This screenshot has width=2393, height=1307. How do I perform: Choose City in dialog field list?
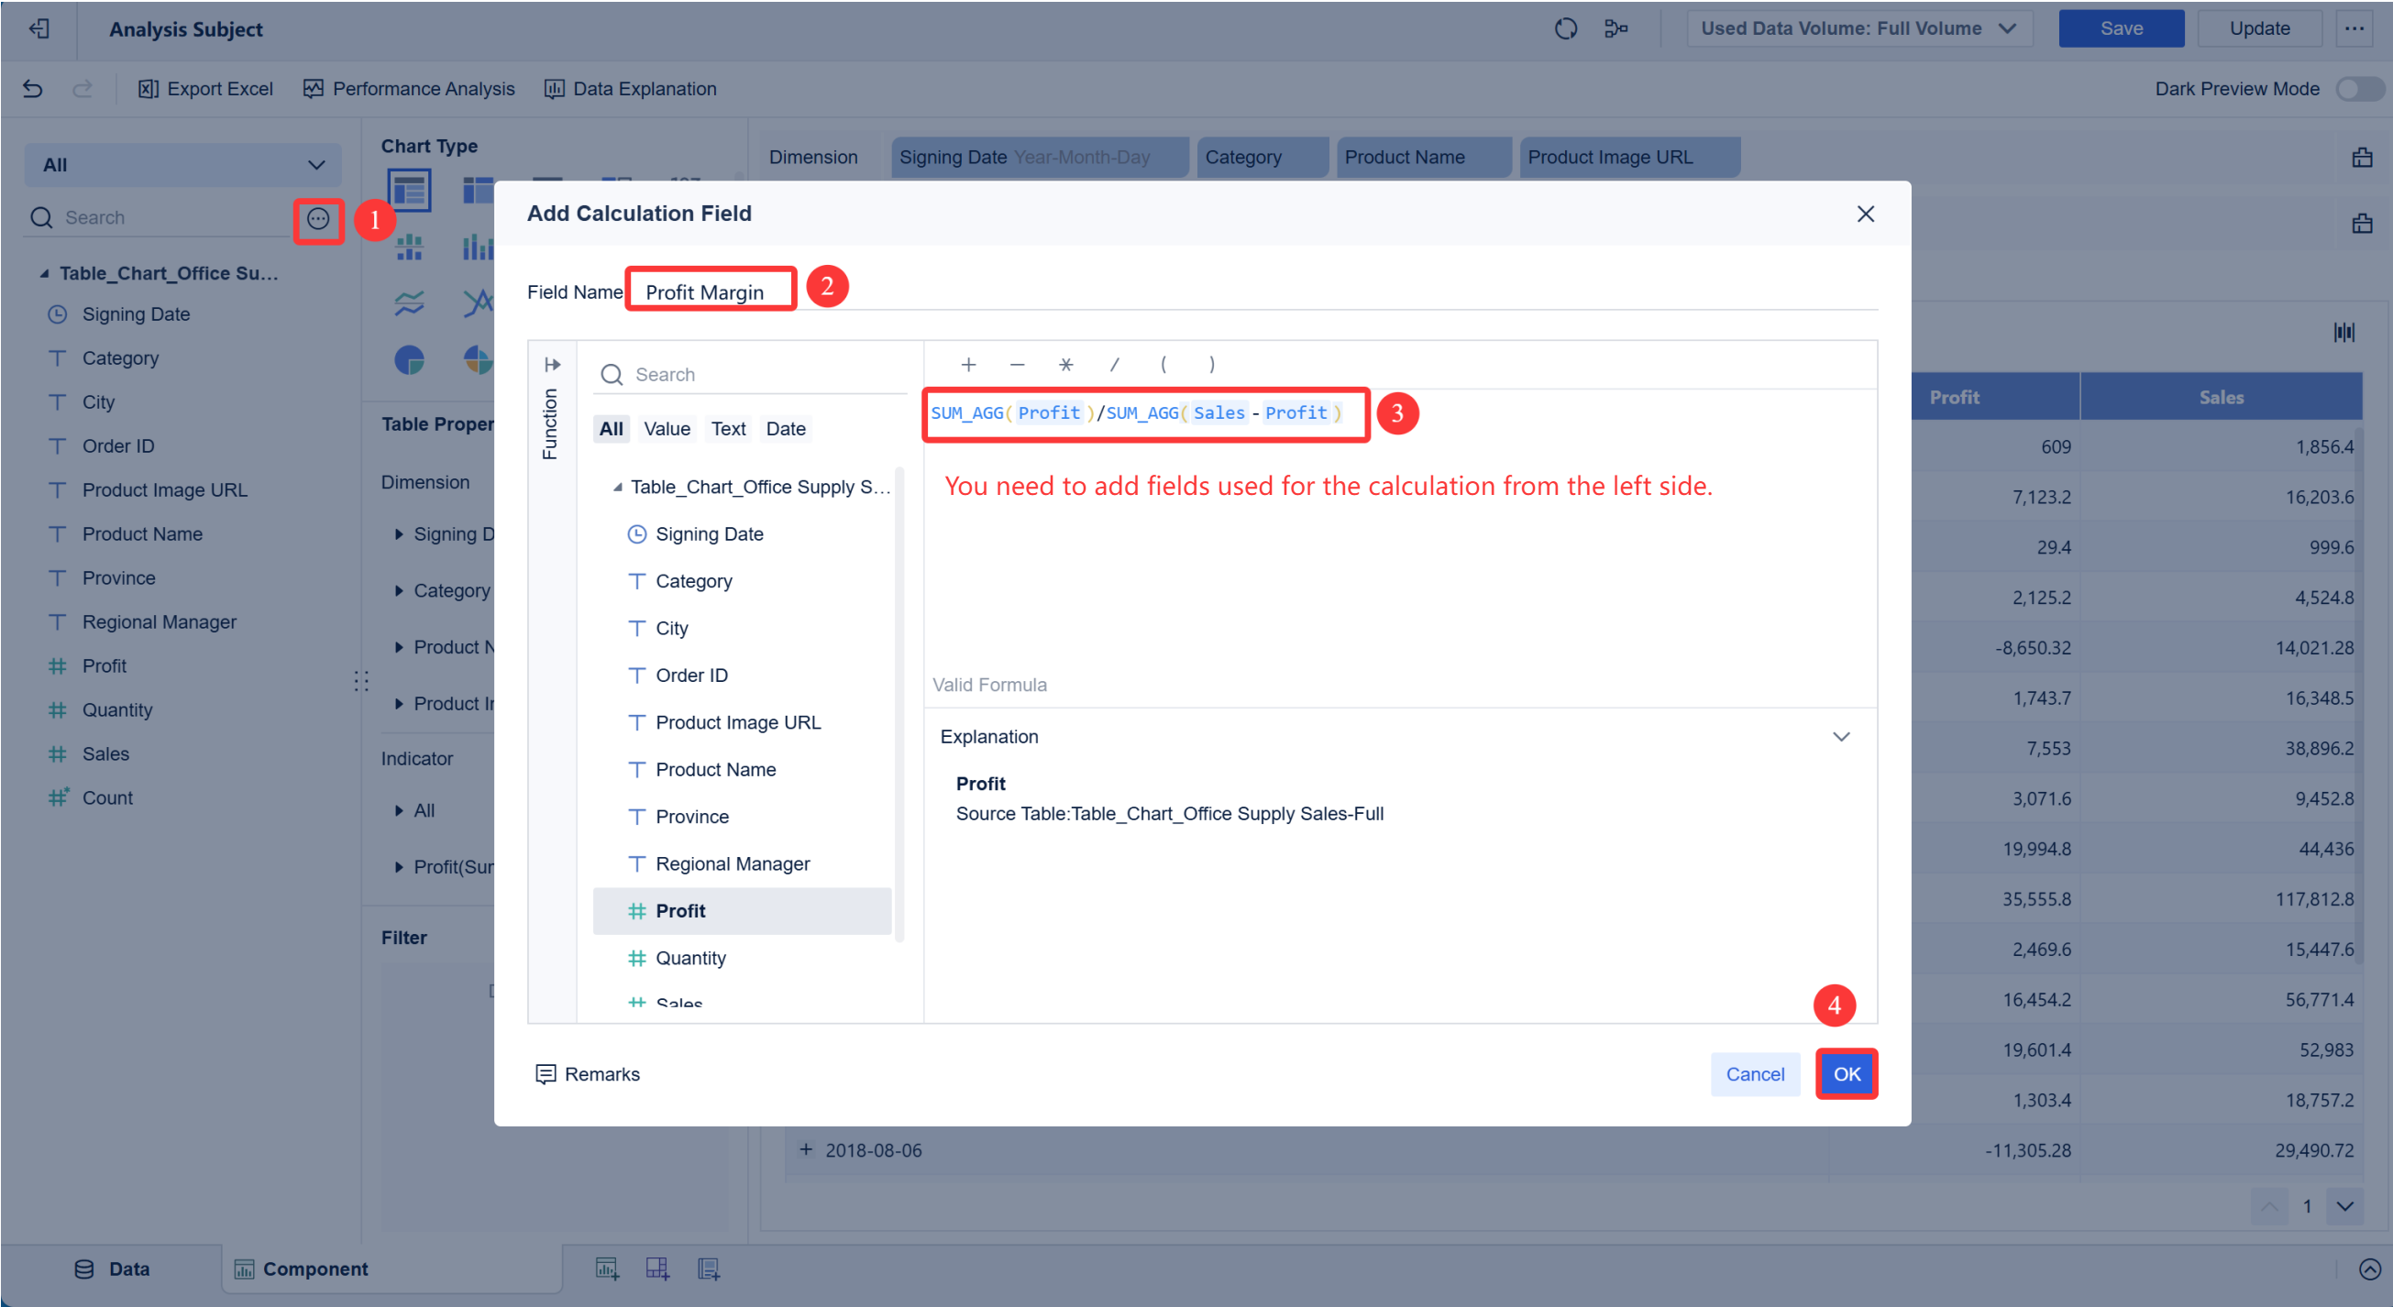(744, 628)
